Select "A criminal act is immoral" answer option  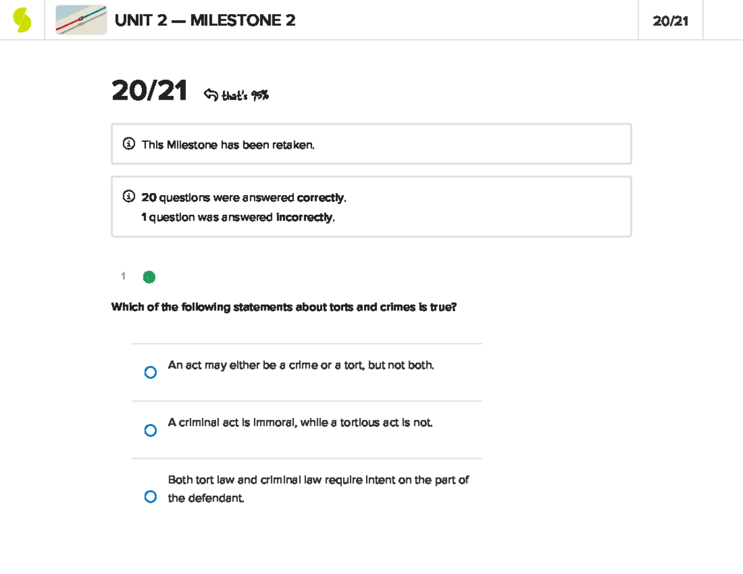(x=150, y=430)
